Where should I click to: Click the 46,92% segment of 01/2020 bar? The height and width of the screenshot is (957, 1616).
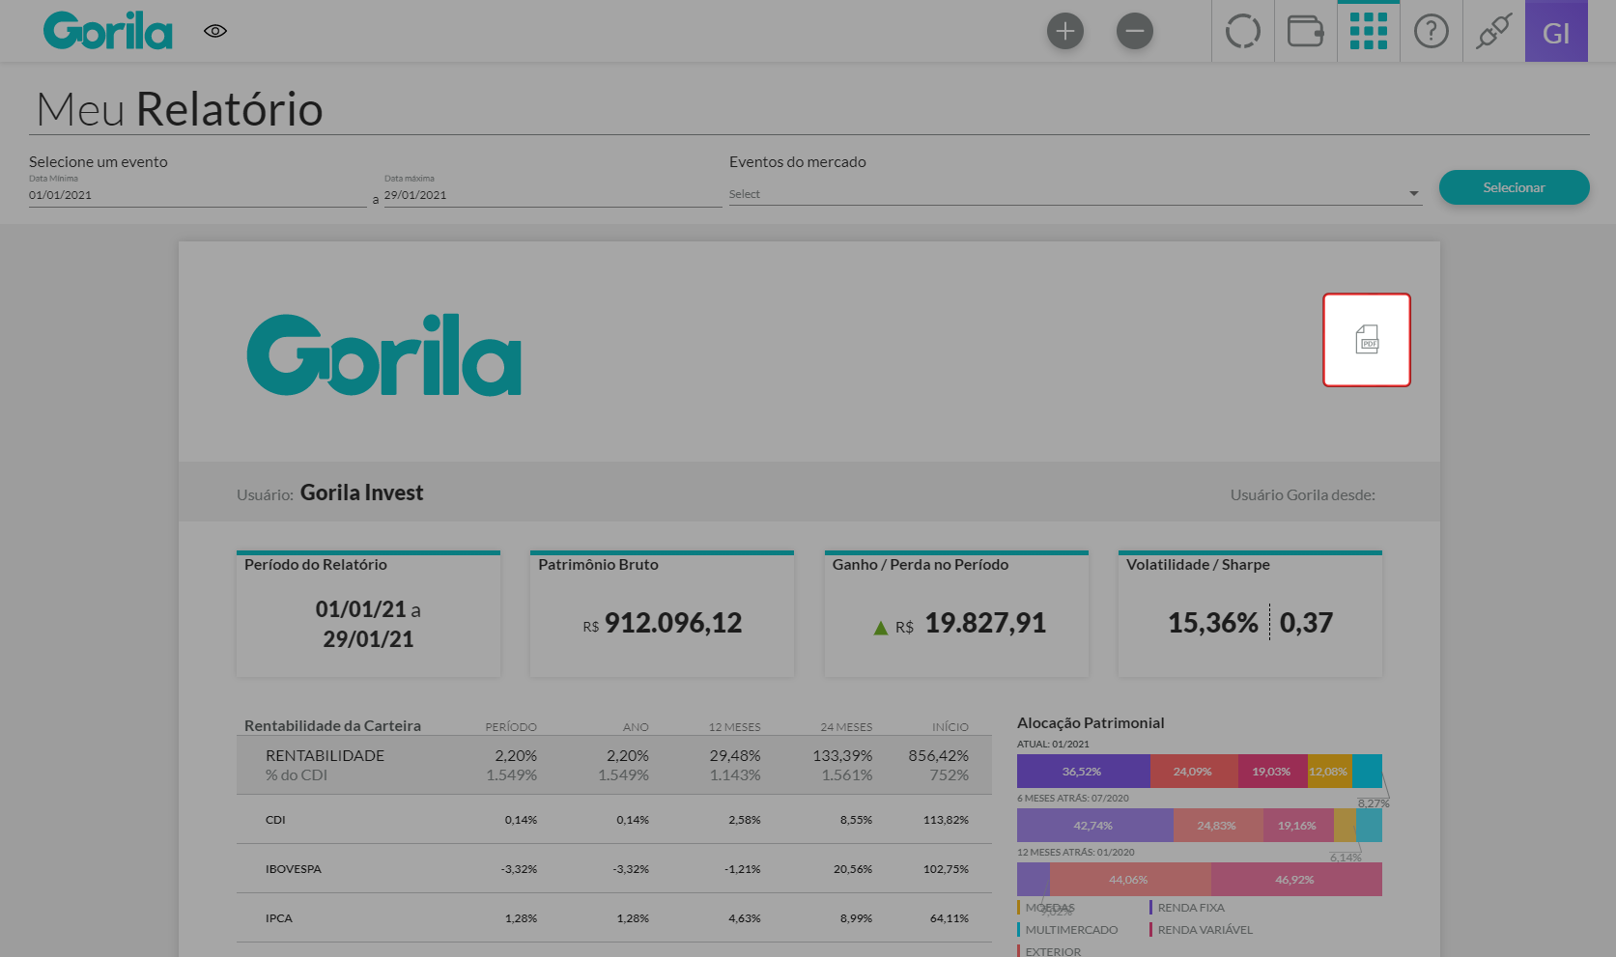click(1296, 880)
